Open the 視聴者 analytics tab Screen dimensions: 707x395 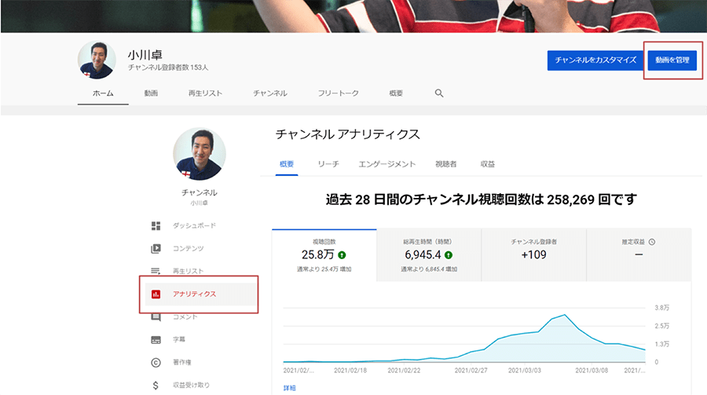(446, 164)
